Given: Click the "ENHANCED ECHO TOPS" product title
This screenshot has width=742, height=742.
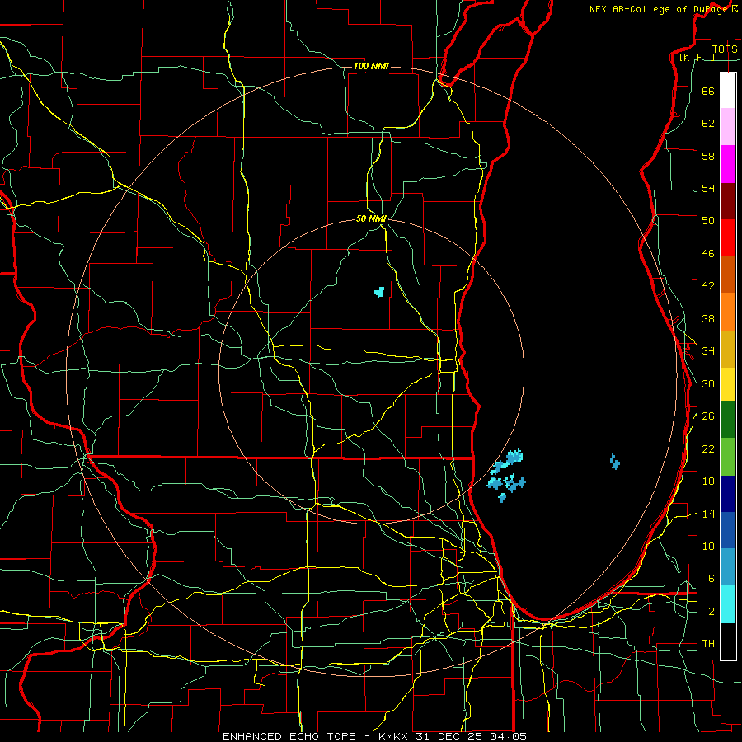Looking at the screenshot, I should click(289, 736).
